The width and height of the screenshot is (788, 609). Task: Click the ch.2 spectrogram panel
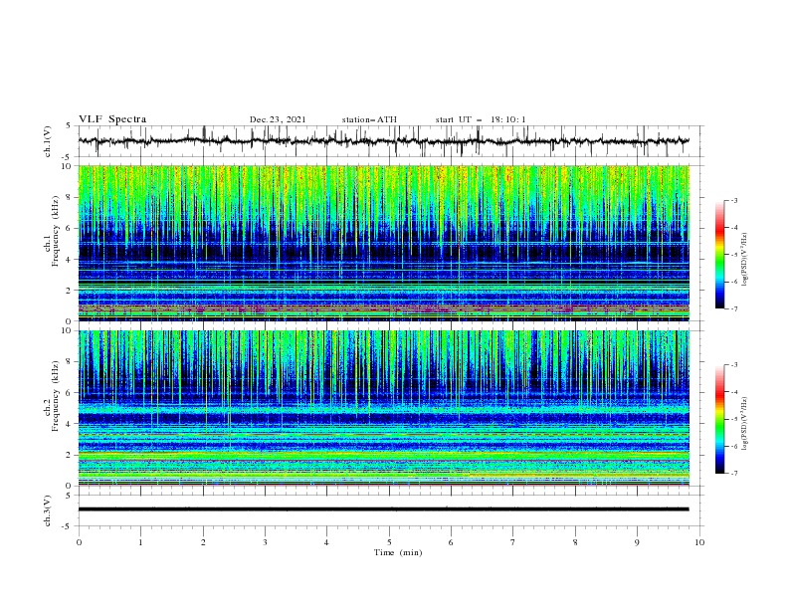click(x=383, y=408)
